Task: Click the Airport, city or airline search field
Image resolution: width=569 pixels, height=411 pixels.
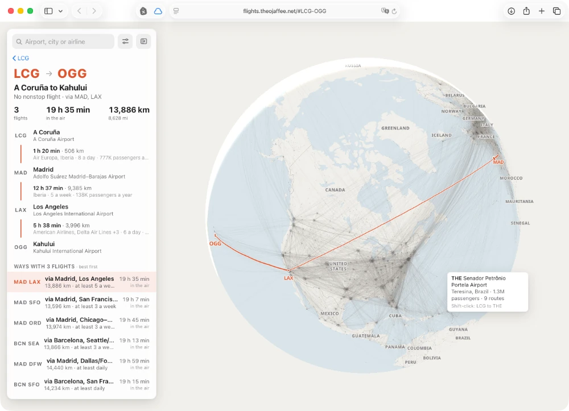Action: [63, 41]
